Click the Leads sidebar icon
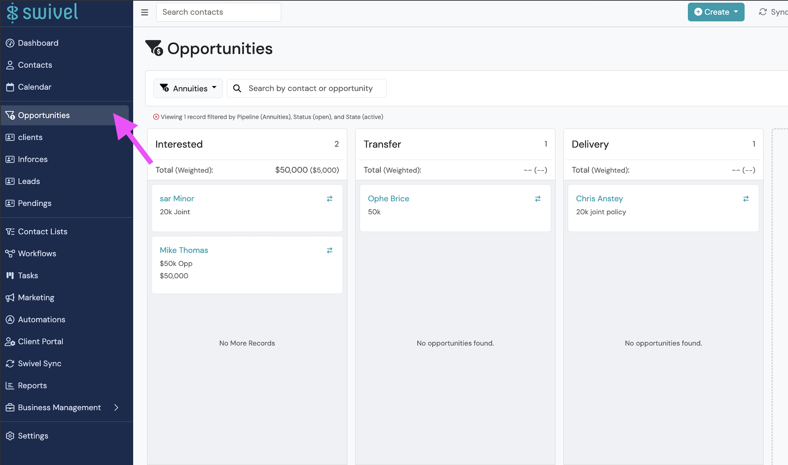Image resolution: width=788 pixels, height=465 pixels. tap(10, 181)
